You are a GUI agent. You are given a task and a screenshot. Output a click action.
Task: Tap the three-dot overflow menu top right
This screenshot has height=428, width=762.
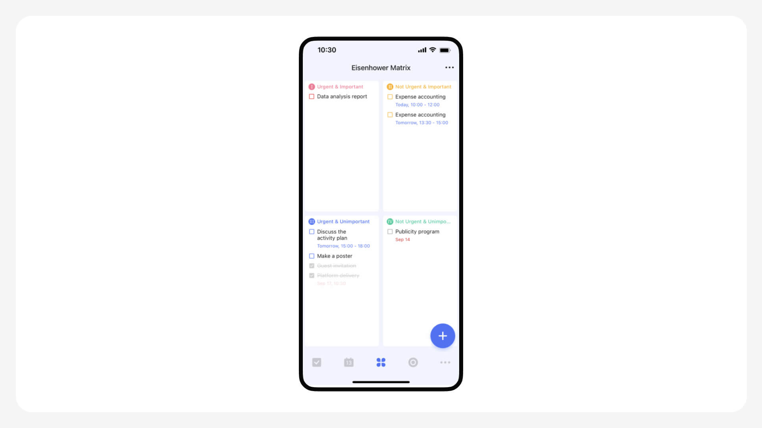point(449,67)
